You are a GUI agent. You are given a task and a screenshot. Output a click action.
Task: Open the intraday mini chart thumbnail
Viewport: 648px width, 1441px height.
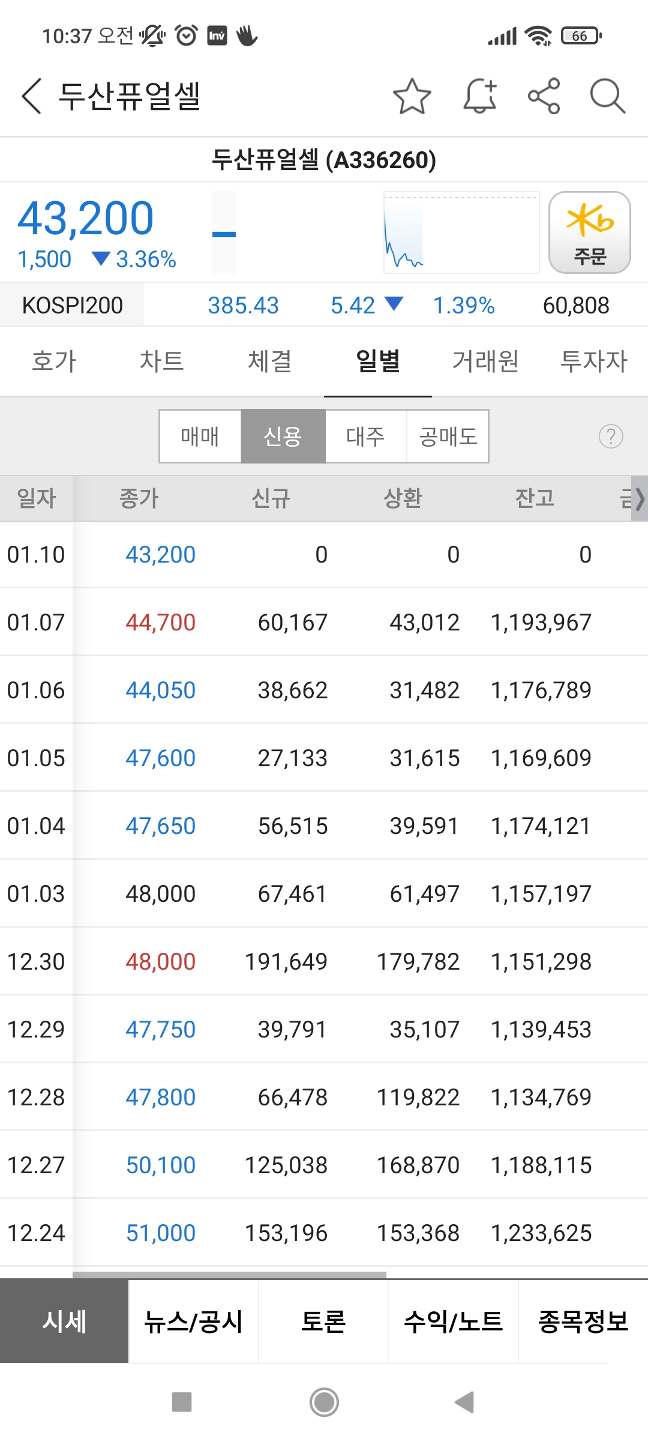pos(461,232)
